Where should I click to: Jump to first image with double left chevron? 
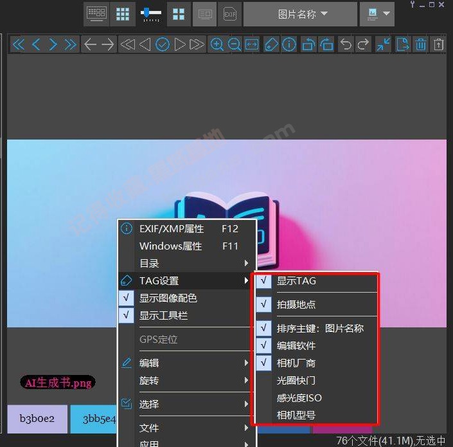(x=19, y=44)
